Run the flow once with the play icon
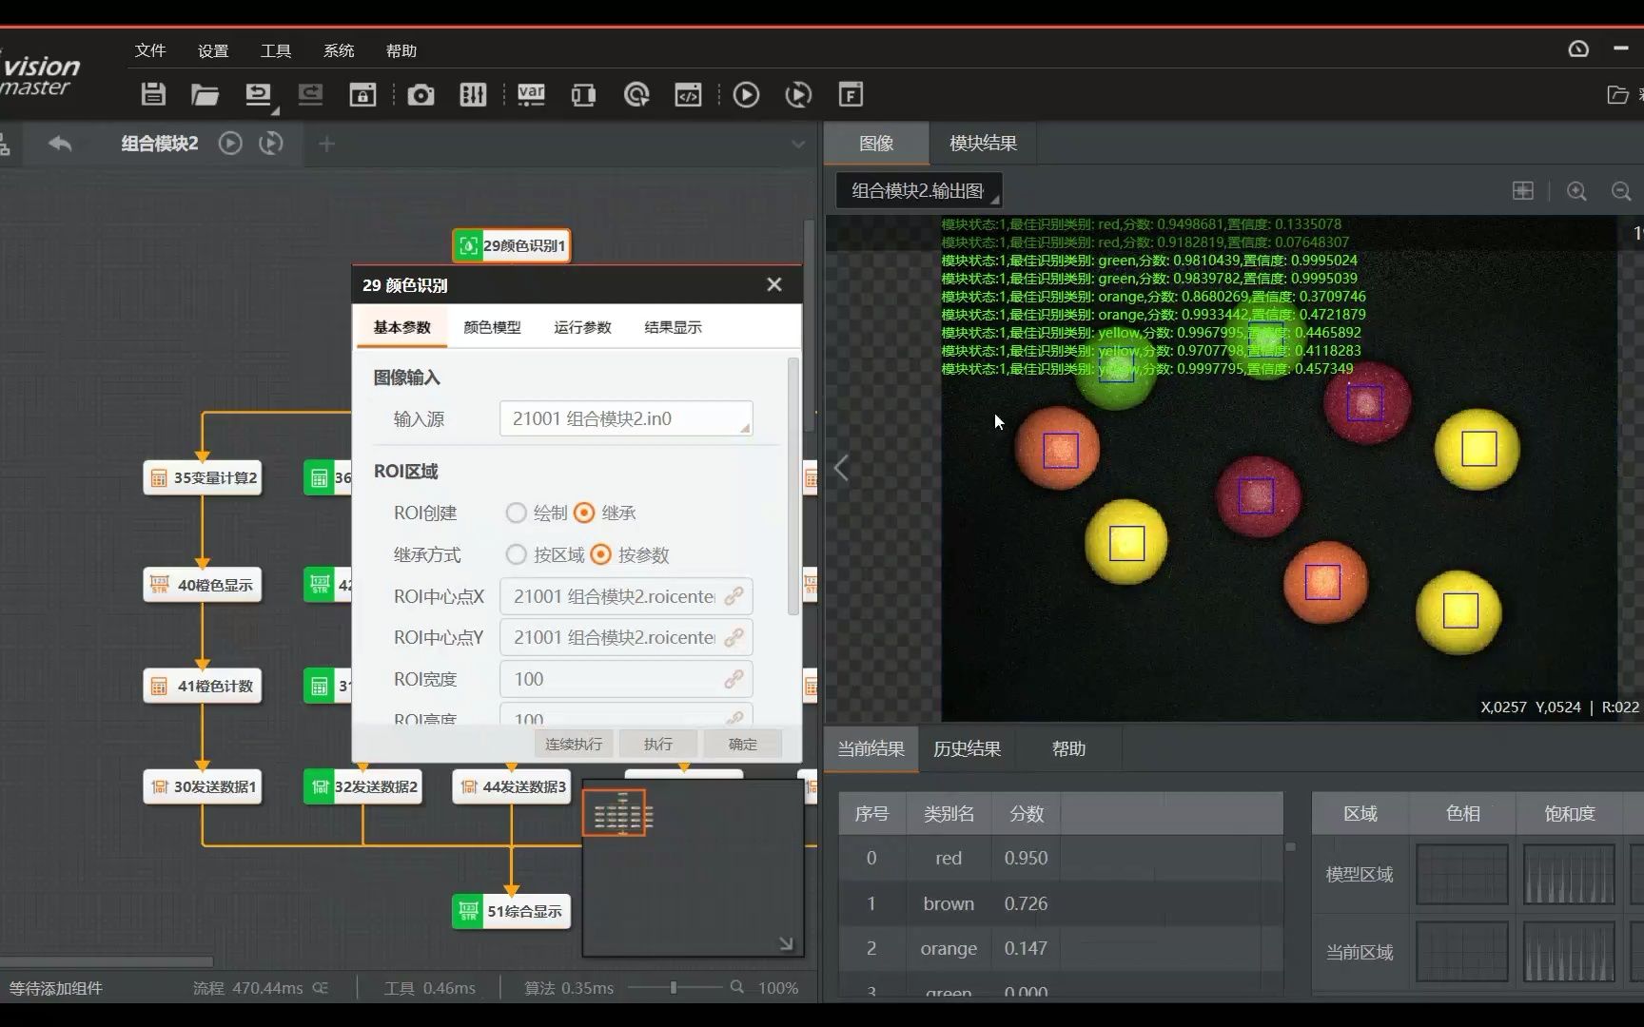This screenshot has height=1027, width=1644. click(746, 94)
